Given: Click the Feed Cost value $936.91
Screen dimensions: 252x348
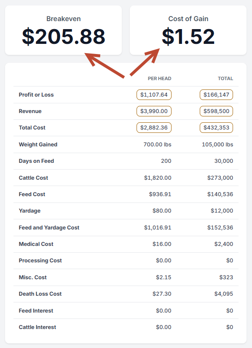Looking at the screenshot, I should point(160,194).
